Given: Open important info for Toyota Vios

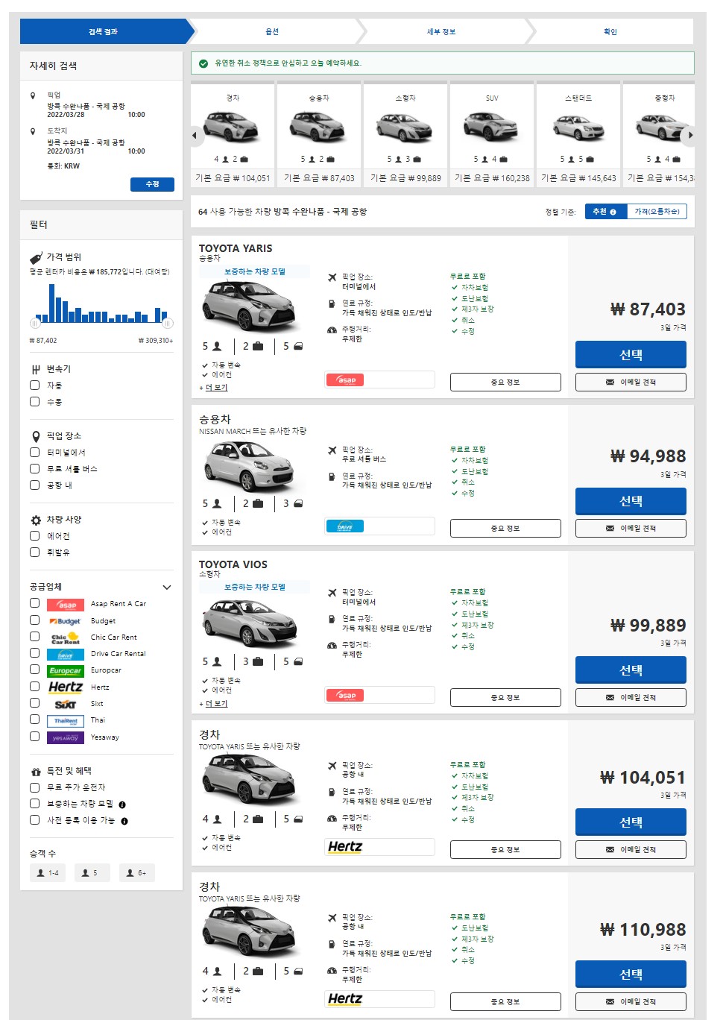Looking at the screenshot, I should 505,698.
